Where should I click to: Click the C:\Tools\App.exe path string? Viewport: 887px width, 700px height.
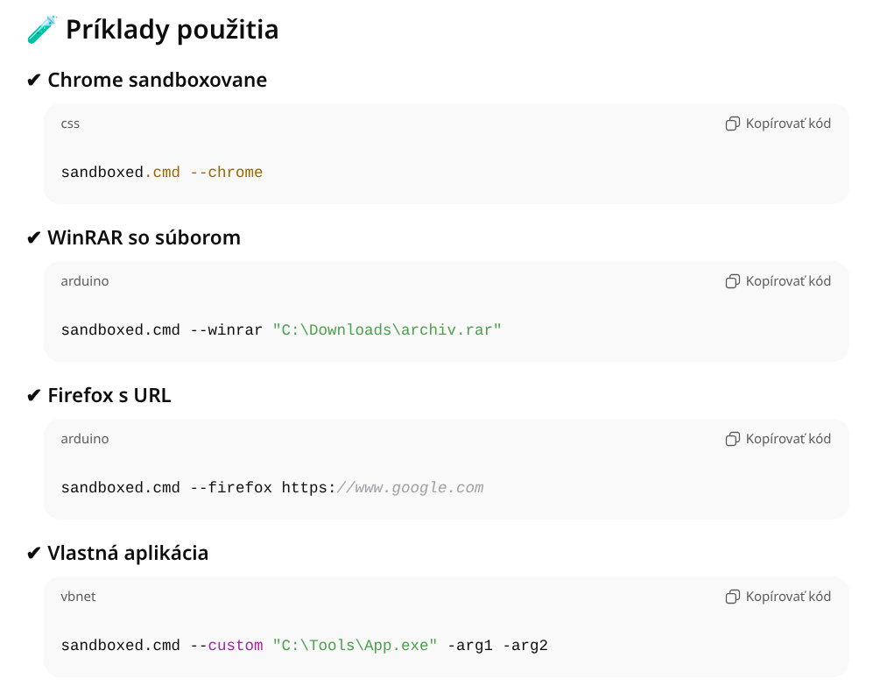point(356,645)
